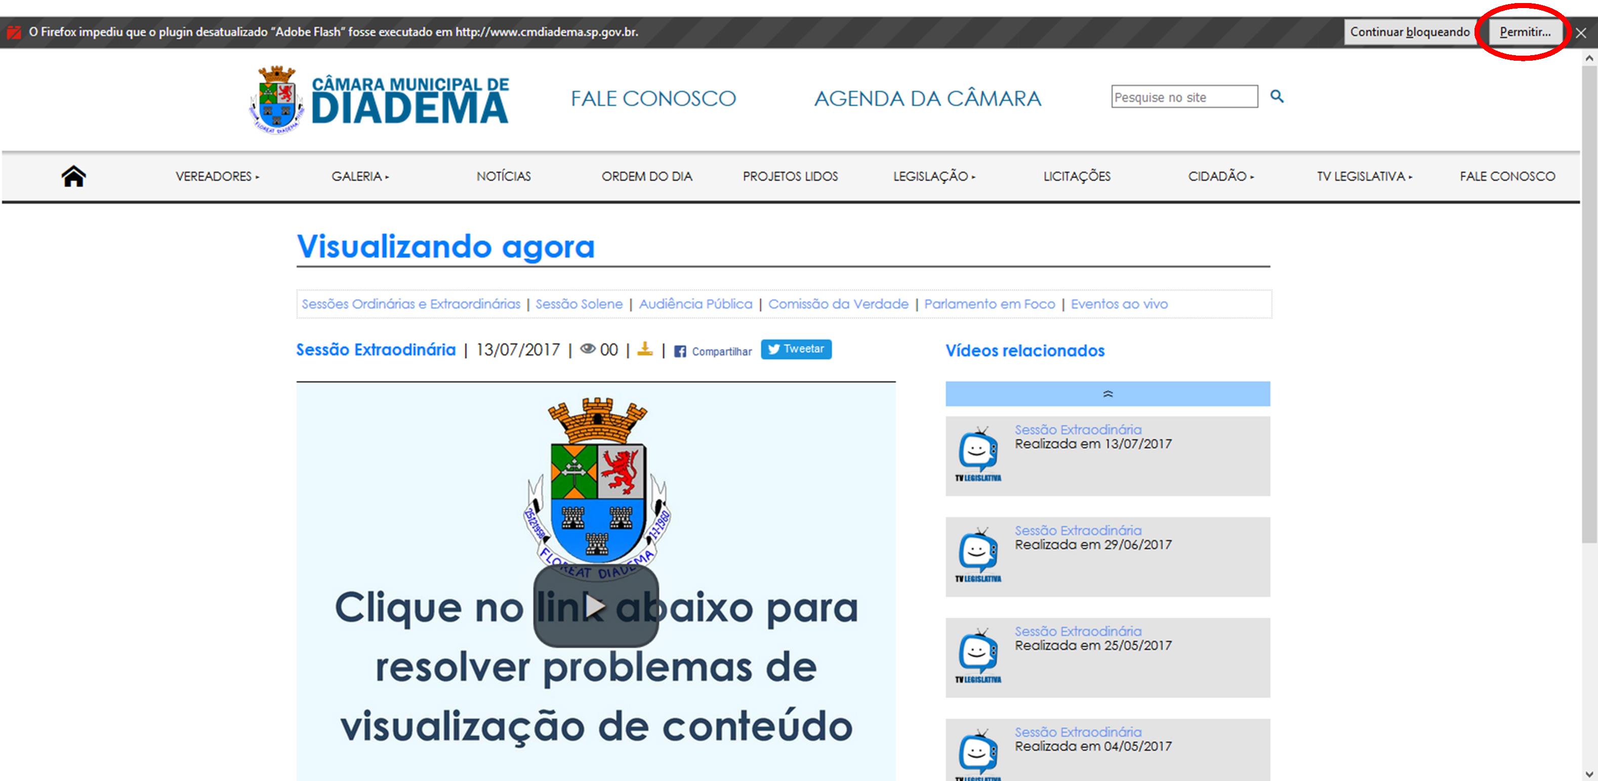Click the download icon beside view count
The image size is (1598, 781).
[x=645, y=350]
